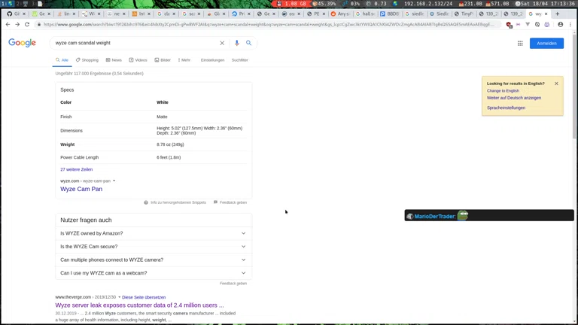Click the page vertical scrollbar
578x325 pixels.
tap(574, 87)
